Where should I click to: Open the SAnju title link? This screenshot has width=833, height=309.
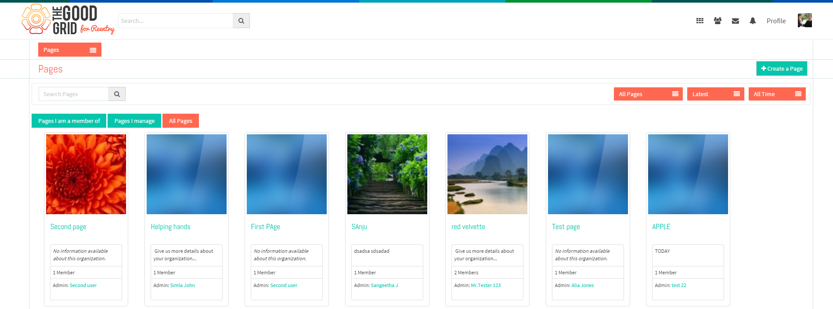click(359, 226)
